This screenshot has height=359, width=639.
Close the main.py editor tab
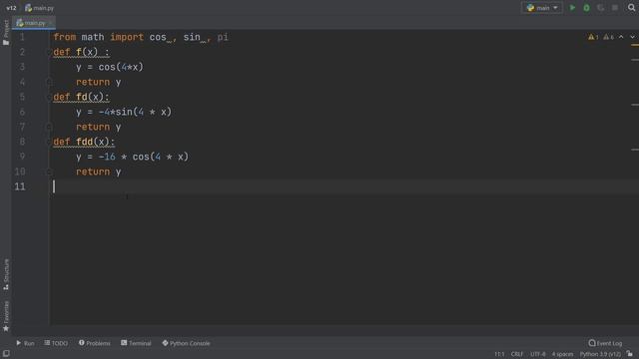[51, 23]
